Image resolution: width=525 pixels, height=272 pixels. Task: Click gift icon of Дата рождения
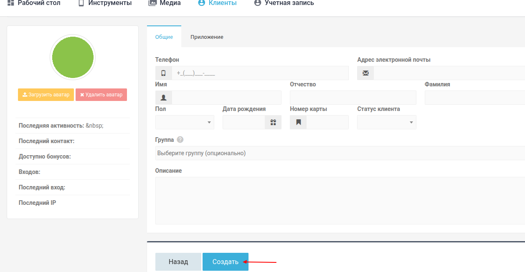273,122
